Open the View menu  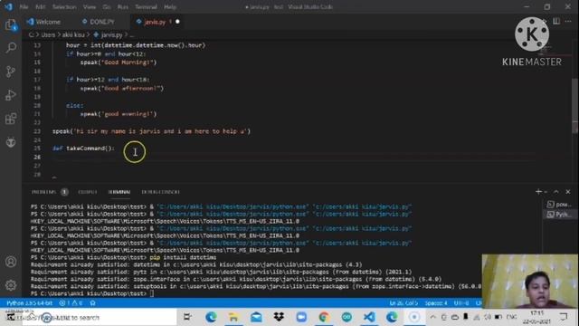90,6
